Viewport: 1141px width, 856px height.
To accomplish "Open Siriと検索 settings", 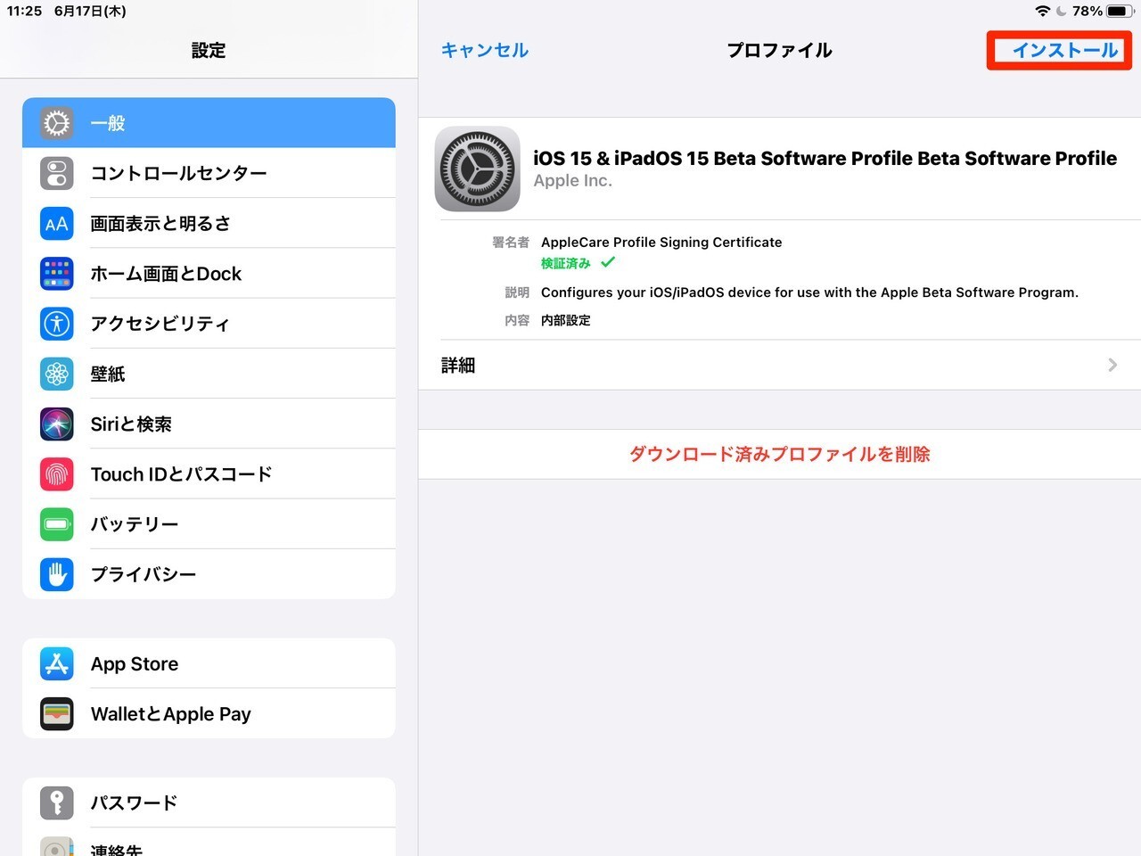I will point(209,424).
